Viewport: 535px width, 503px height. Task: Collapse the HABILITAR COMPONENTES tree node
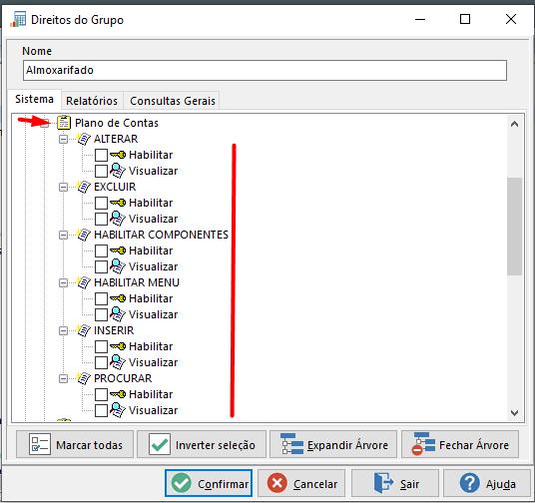[x=63, y=236]
